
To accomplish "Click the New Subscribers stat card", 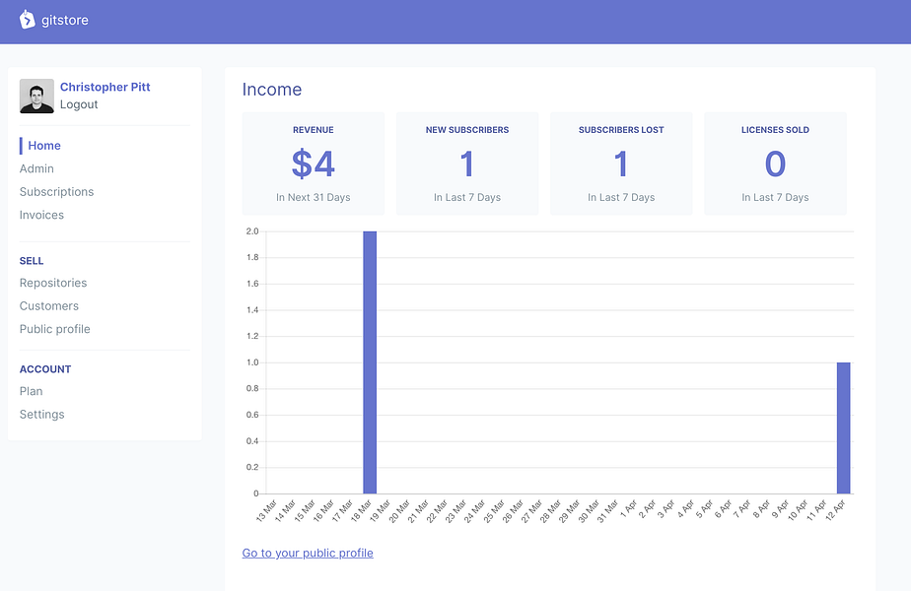I will tap(467, 164).
